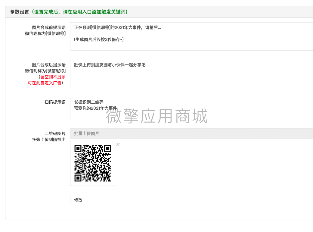313x232 pixels.
Task: Click the 修改 button
Action: coord(78,200)
